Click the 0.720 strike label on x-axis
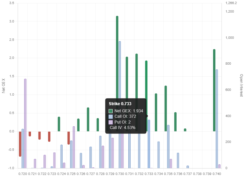Screen dimensions: 245x177 click(x=23, y=174)
